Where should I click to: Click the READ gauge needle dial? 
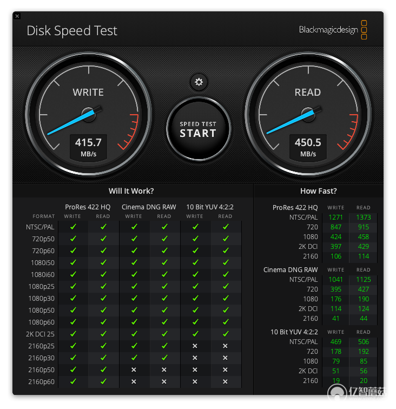tap(308, 114)
